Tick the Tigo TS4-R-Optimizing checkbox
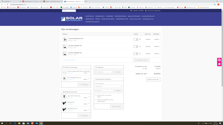Viewport: 223px width, 125px height. [89, 97]
